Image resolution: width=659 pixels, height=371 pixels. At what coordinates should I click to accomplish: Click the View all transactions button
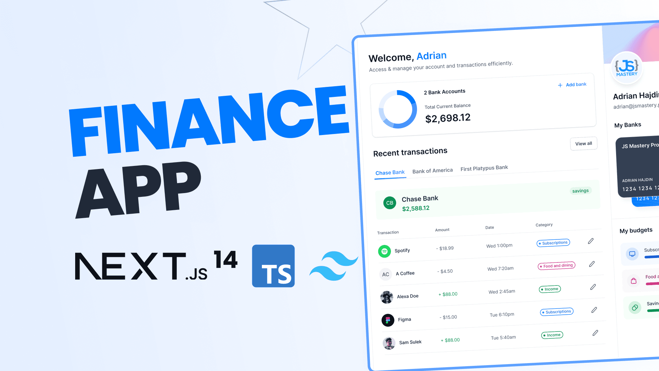point(583,143)
